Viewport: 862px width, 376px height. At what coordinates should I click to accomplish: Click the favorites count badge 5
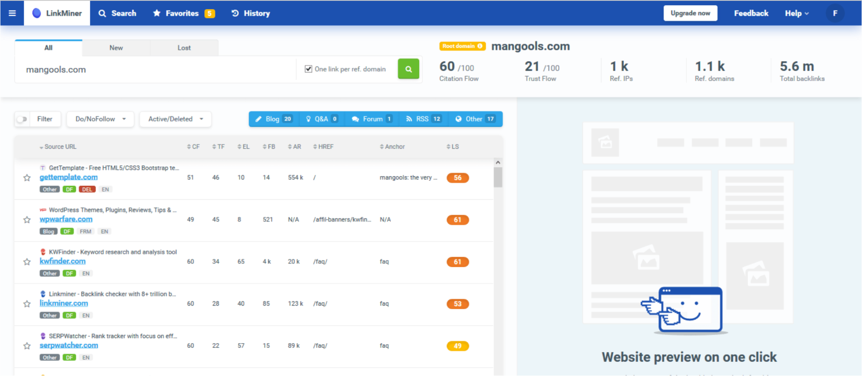(210, 13)
